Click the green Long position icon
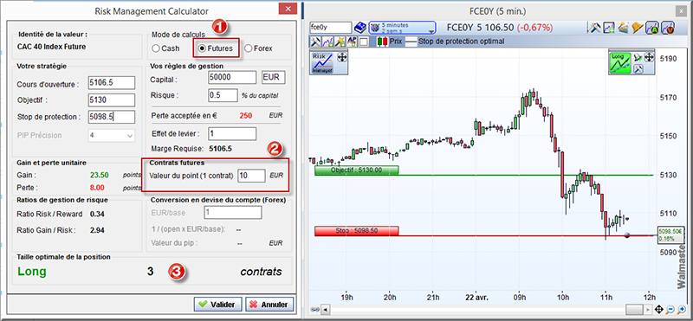 coord(619,63)
